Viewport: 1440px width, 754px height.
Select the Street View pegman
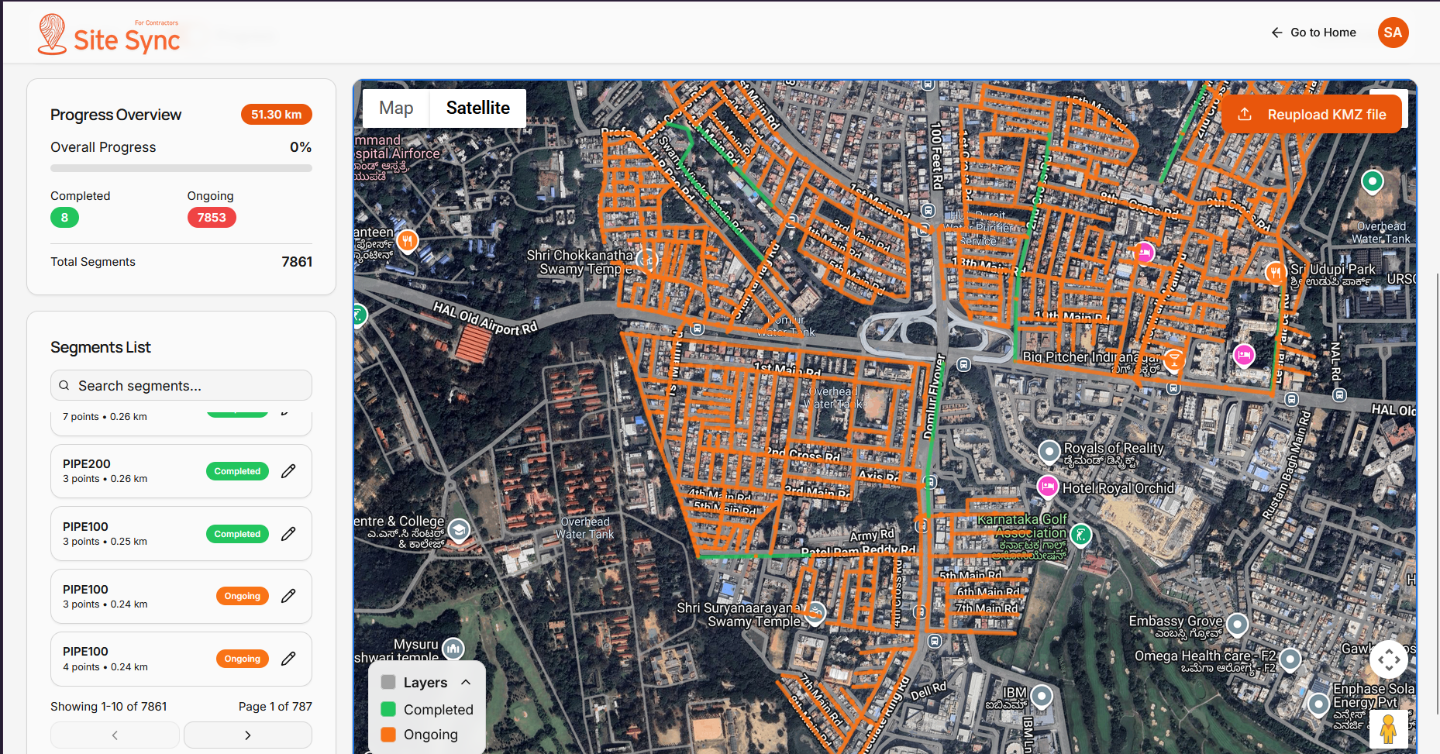1388,728
